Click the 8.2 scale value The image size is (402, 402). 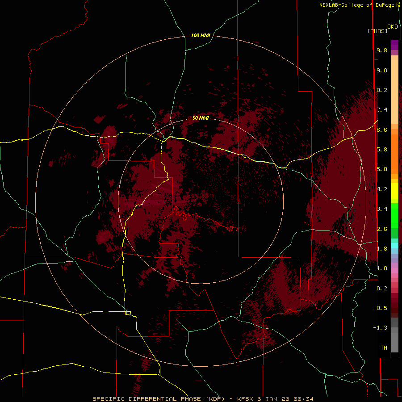(382, 90)
